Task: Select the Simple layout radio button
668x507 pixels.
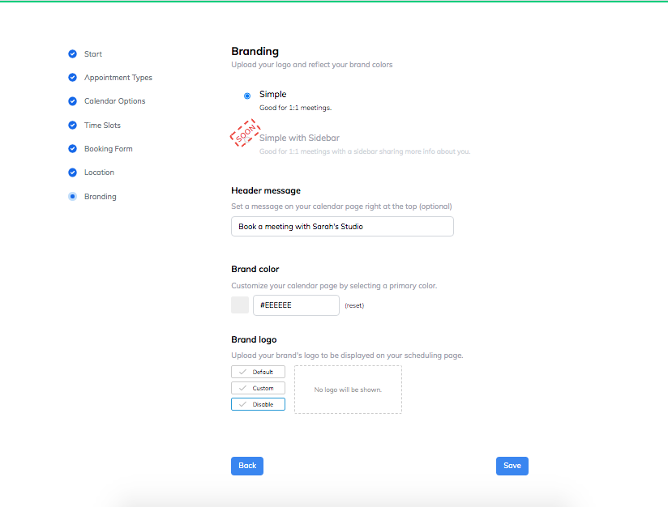Action: coord(247,96)
